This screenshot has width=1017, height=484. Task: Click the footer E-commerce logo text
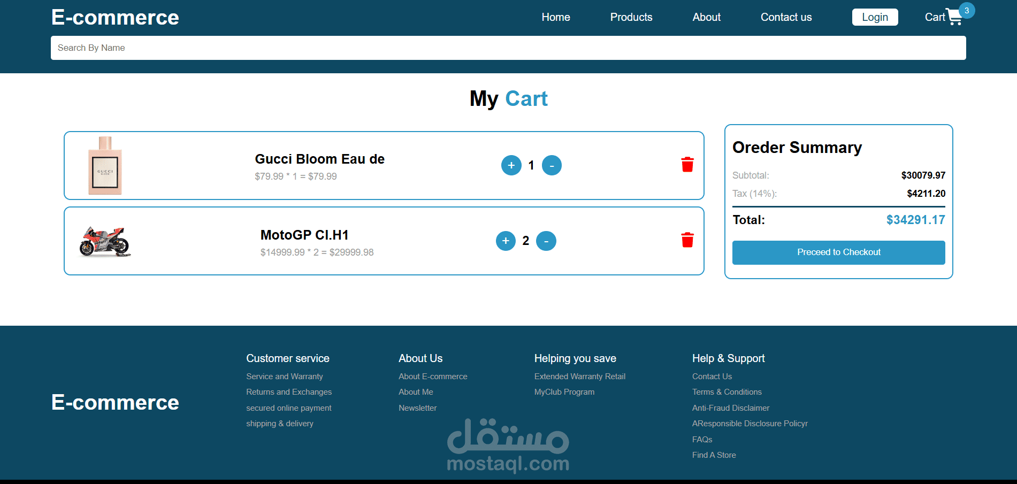coord(115,402)
